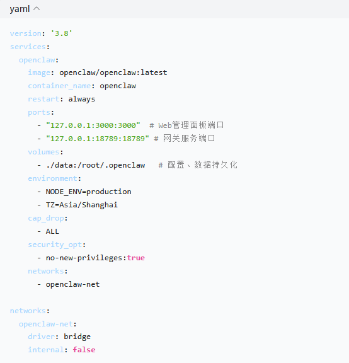
Task: Click openclaw/openclaw:latest image value
Action: 113,72
